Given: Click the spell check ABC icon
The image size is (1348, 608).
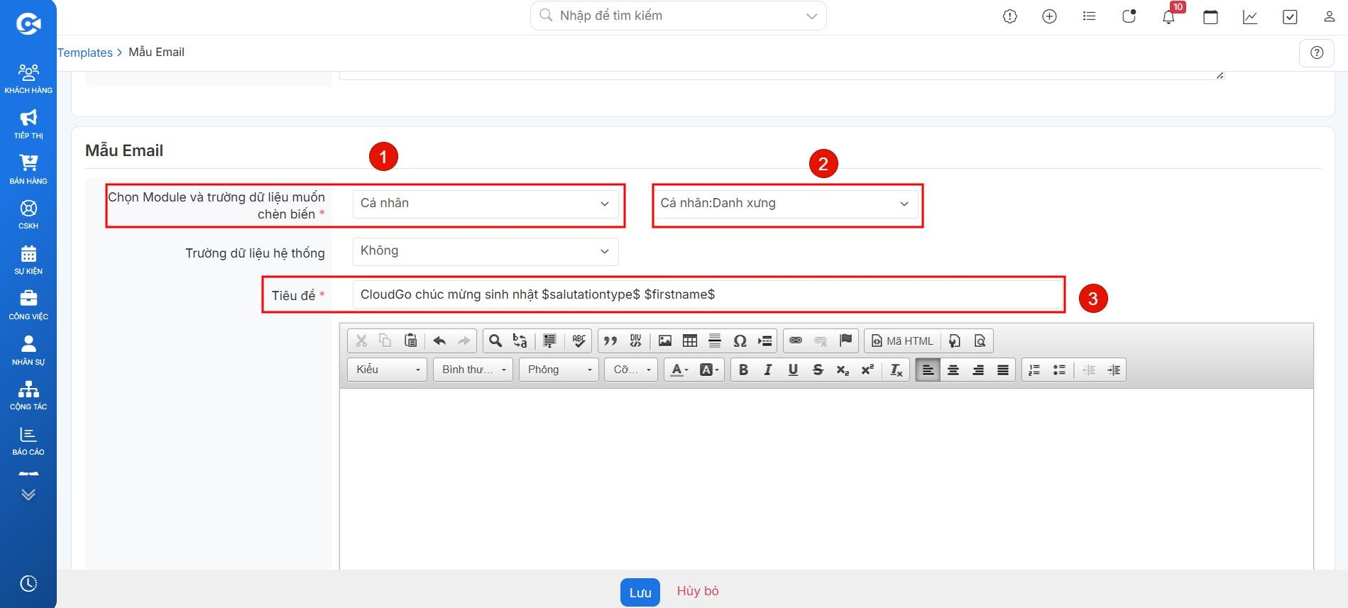Looking at the screenshot, I should tap(579, 341).
